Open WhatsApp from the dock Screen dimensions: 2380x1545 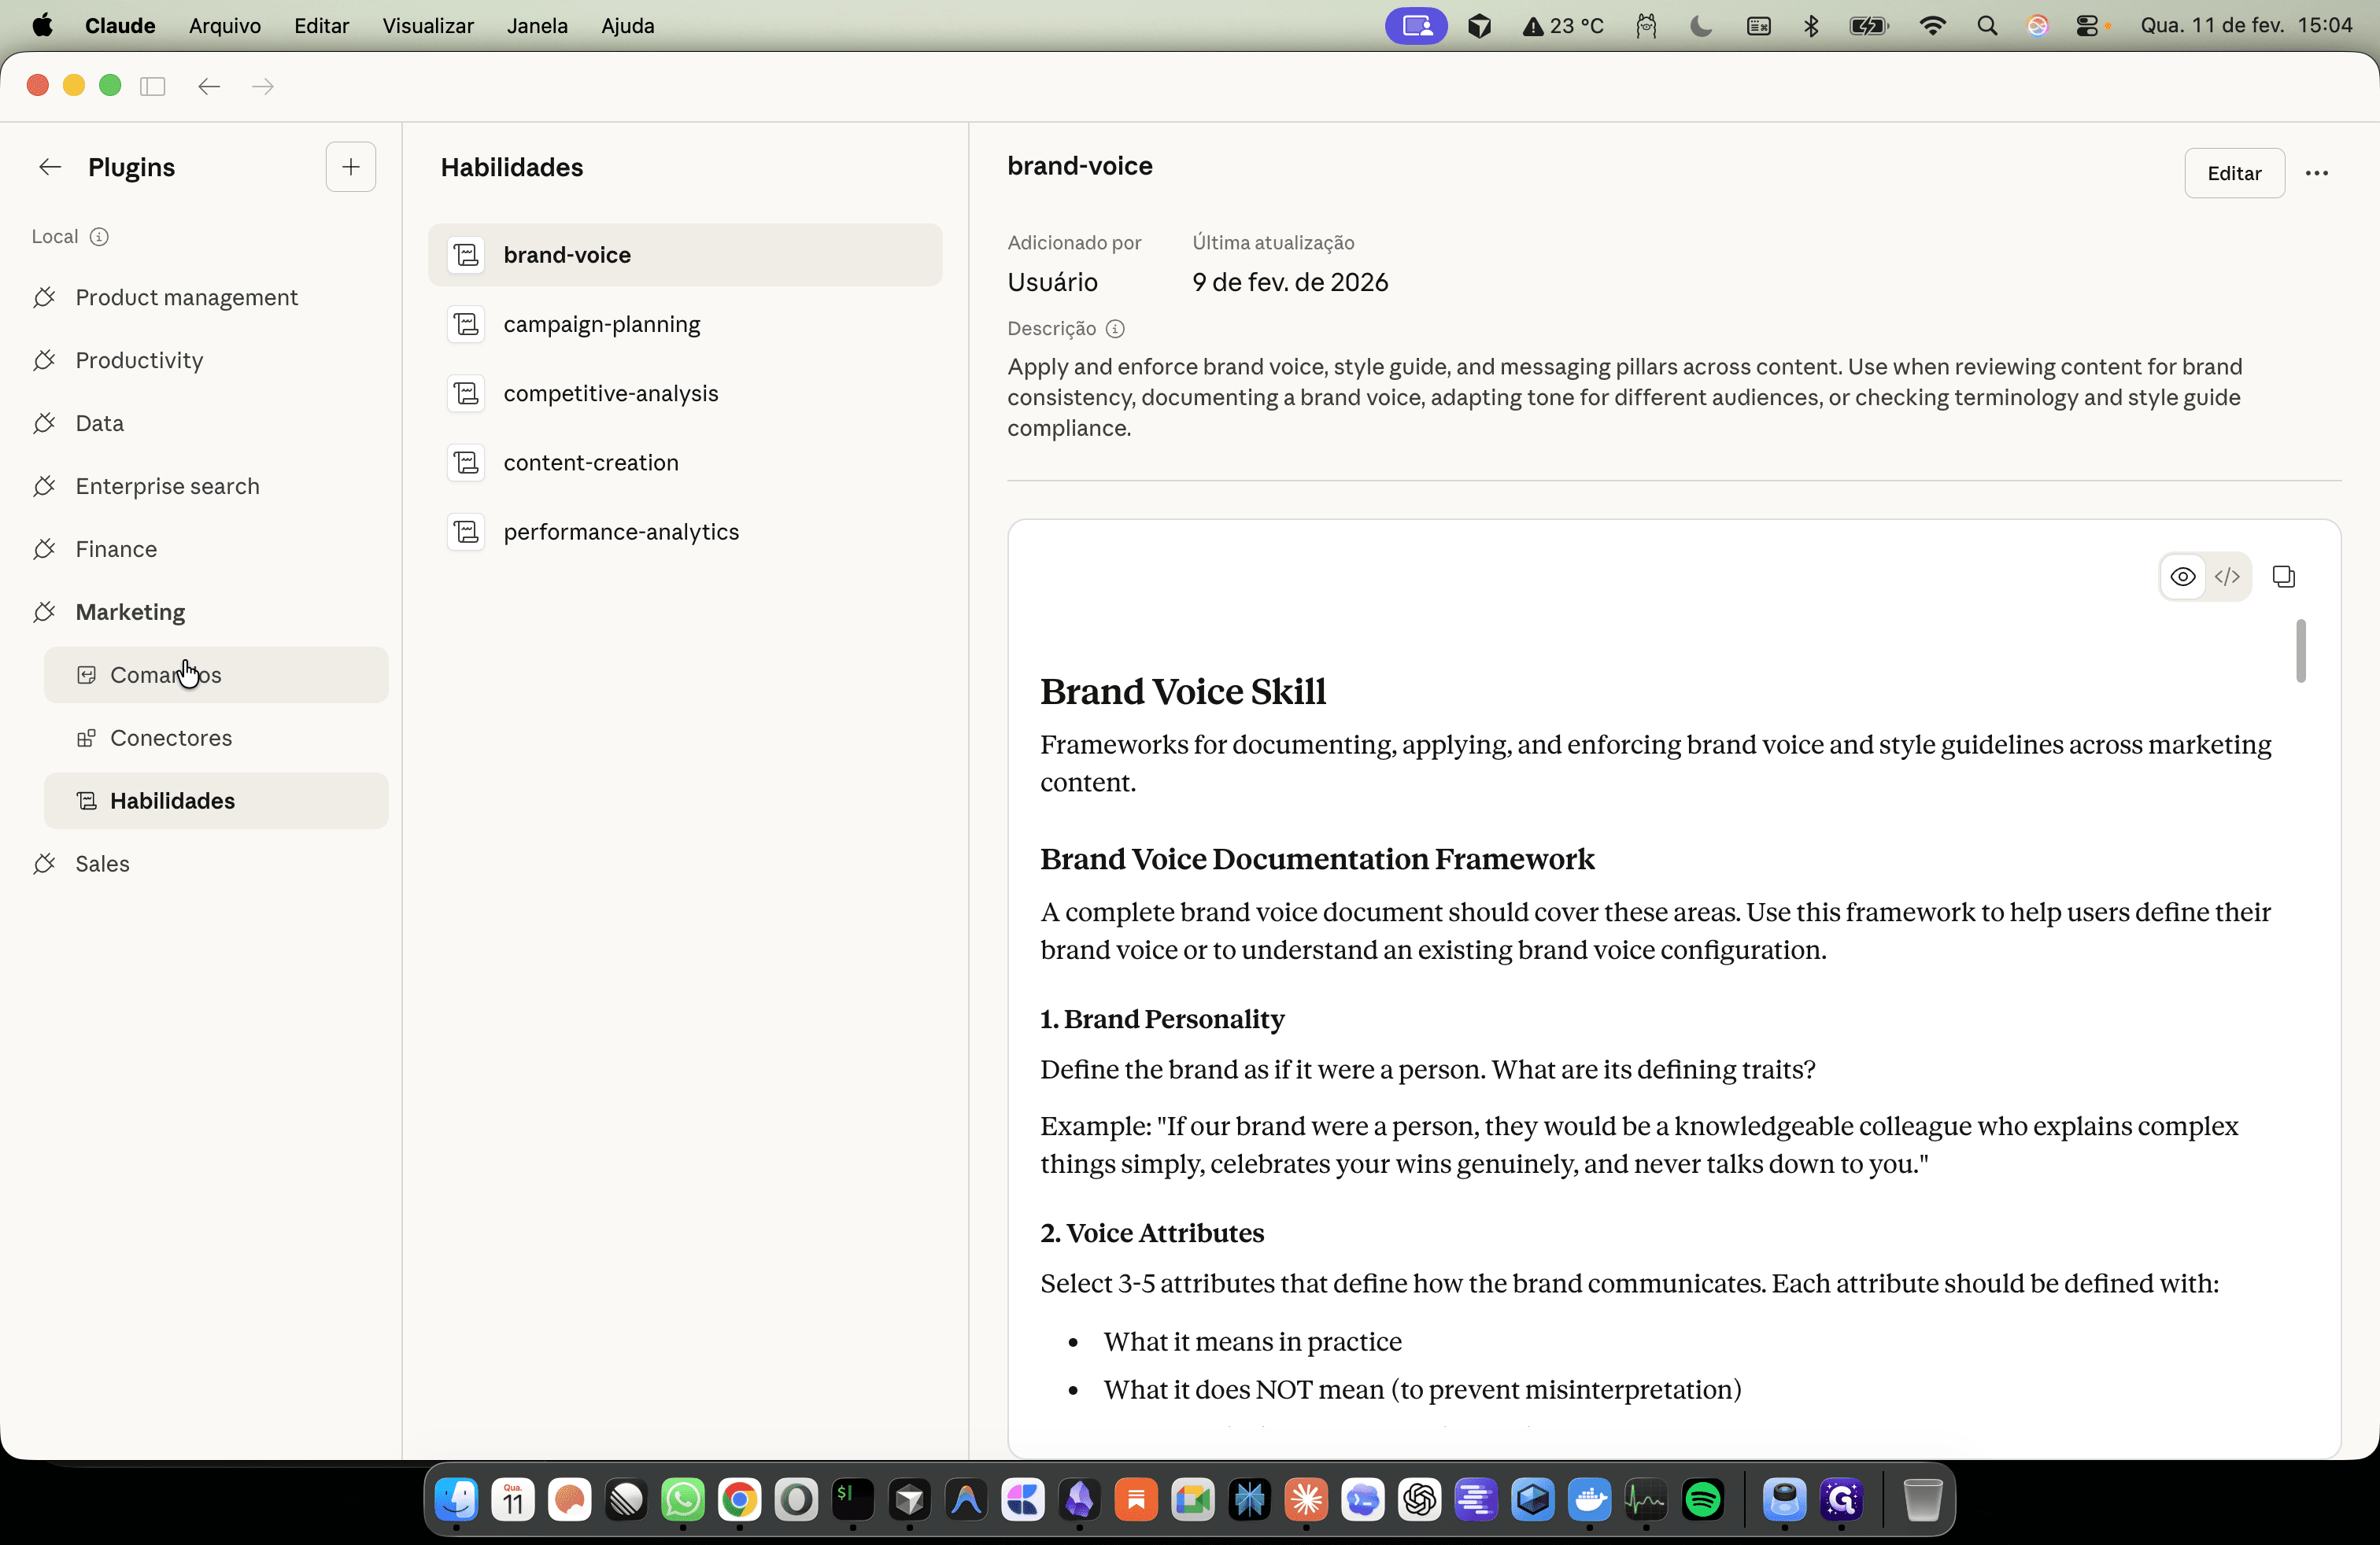click(x=683, y=1499)
